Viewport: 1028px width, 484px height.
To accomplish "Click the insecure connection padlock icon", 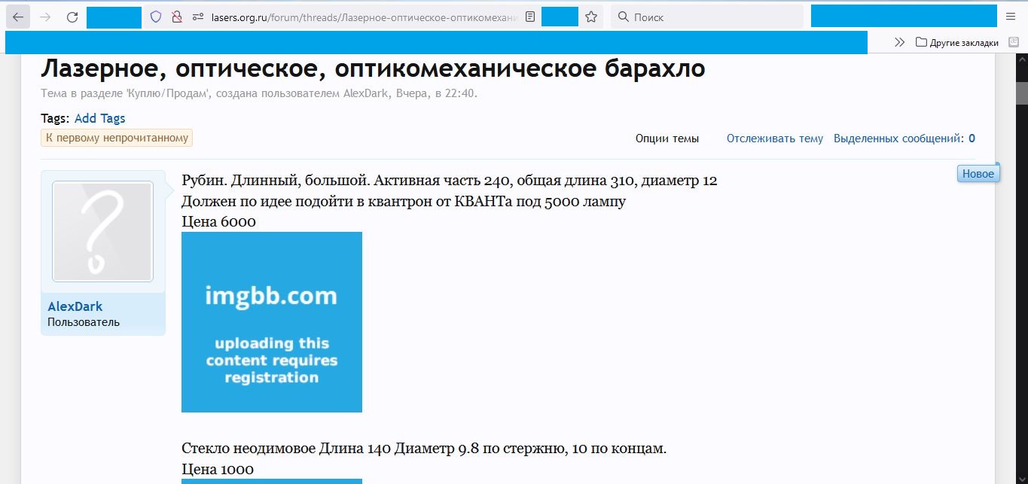I will [177, 17].
